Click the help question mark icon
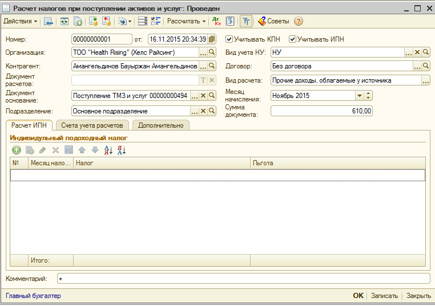The width and height of the screenshot is (435, 306). (299, 21)
